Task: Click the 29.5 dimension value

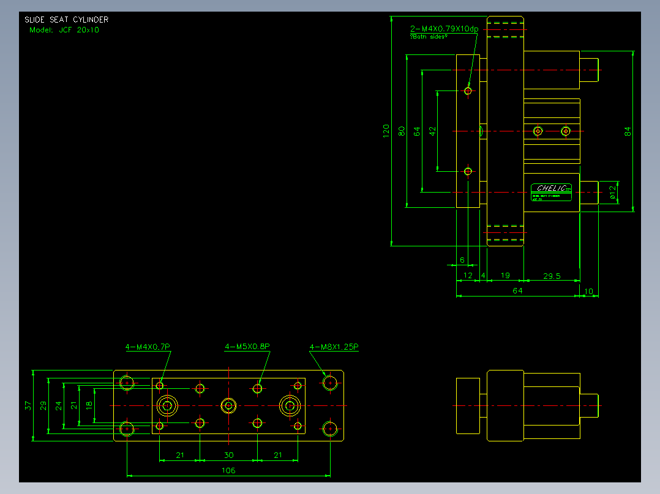Action: point(552,276)
